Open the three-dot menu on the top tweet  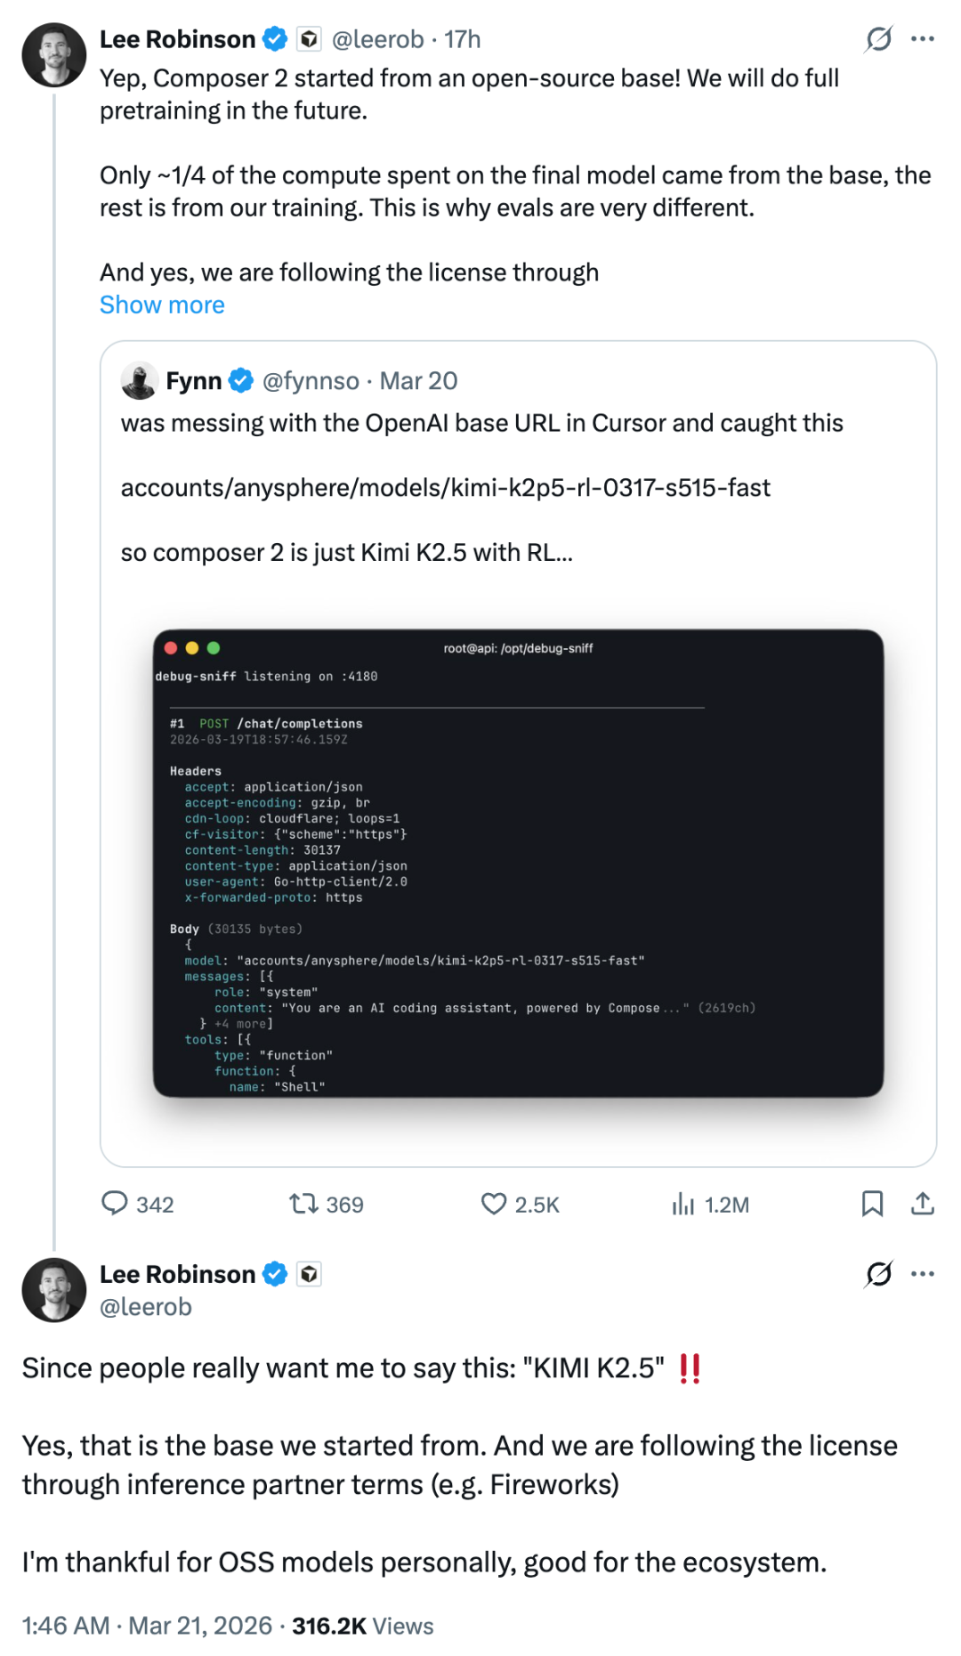[x=923, y=39]
